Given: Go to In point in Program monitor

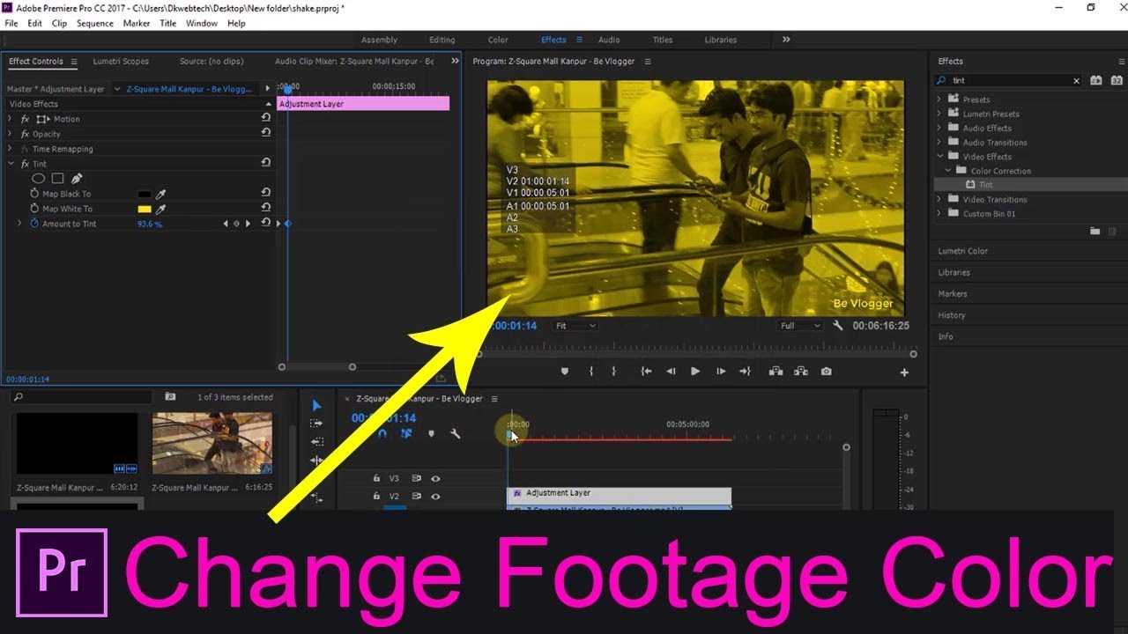Looking at the screenshot, I should tap(646, 372).
